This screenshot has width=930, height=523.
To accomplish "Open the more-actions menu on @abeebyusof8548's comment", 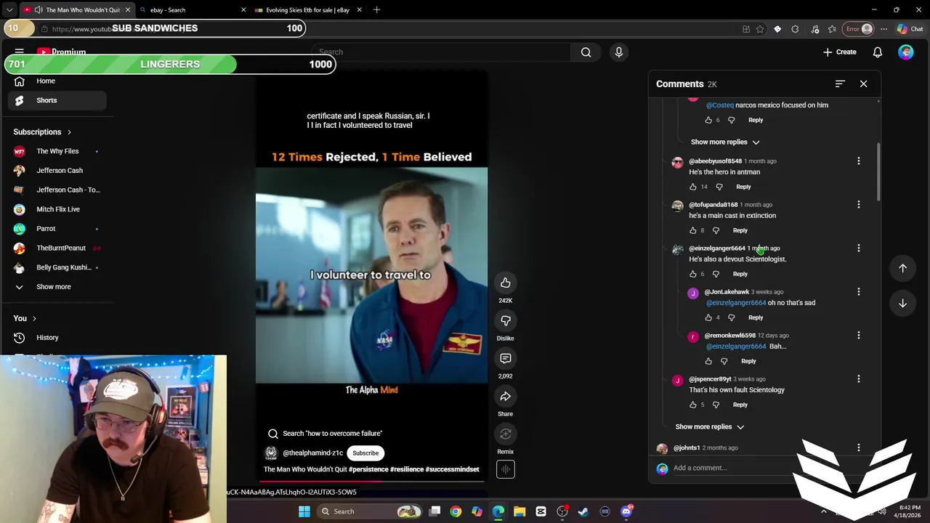I will (x=858, y=161).
